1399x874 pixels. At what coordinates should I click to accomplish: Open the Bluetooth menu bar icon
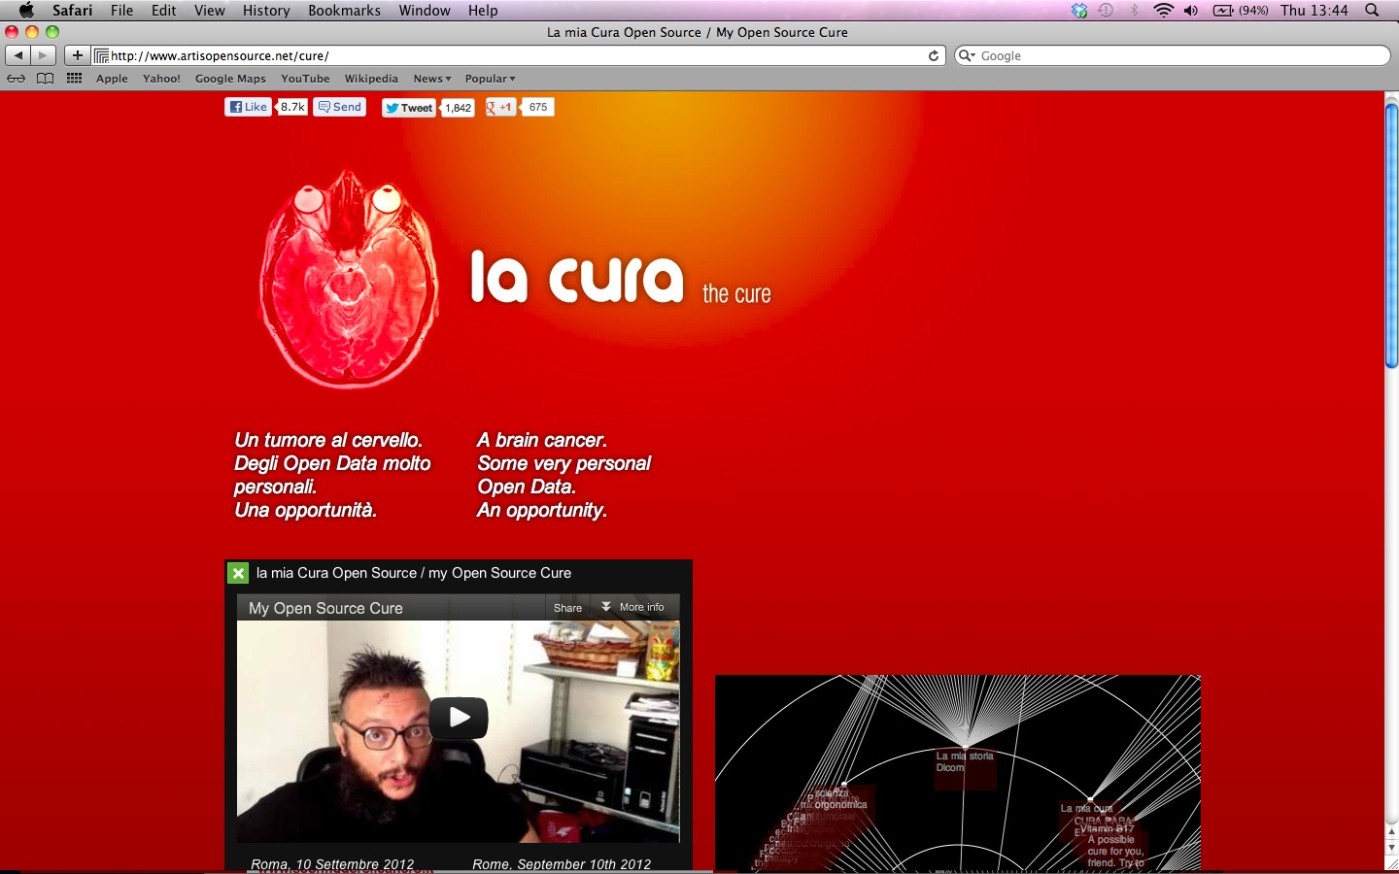tap(1134, 11)
